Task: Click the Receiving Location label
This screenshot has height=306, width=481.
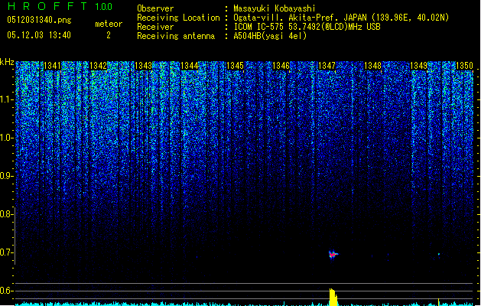Action: [178, 18]
